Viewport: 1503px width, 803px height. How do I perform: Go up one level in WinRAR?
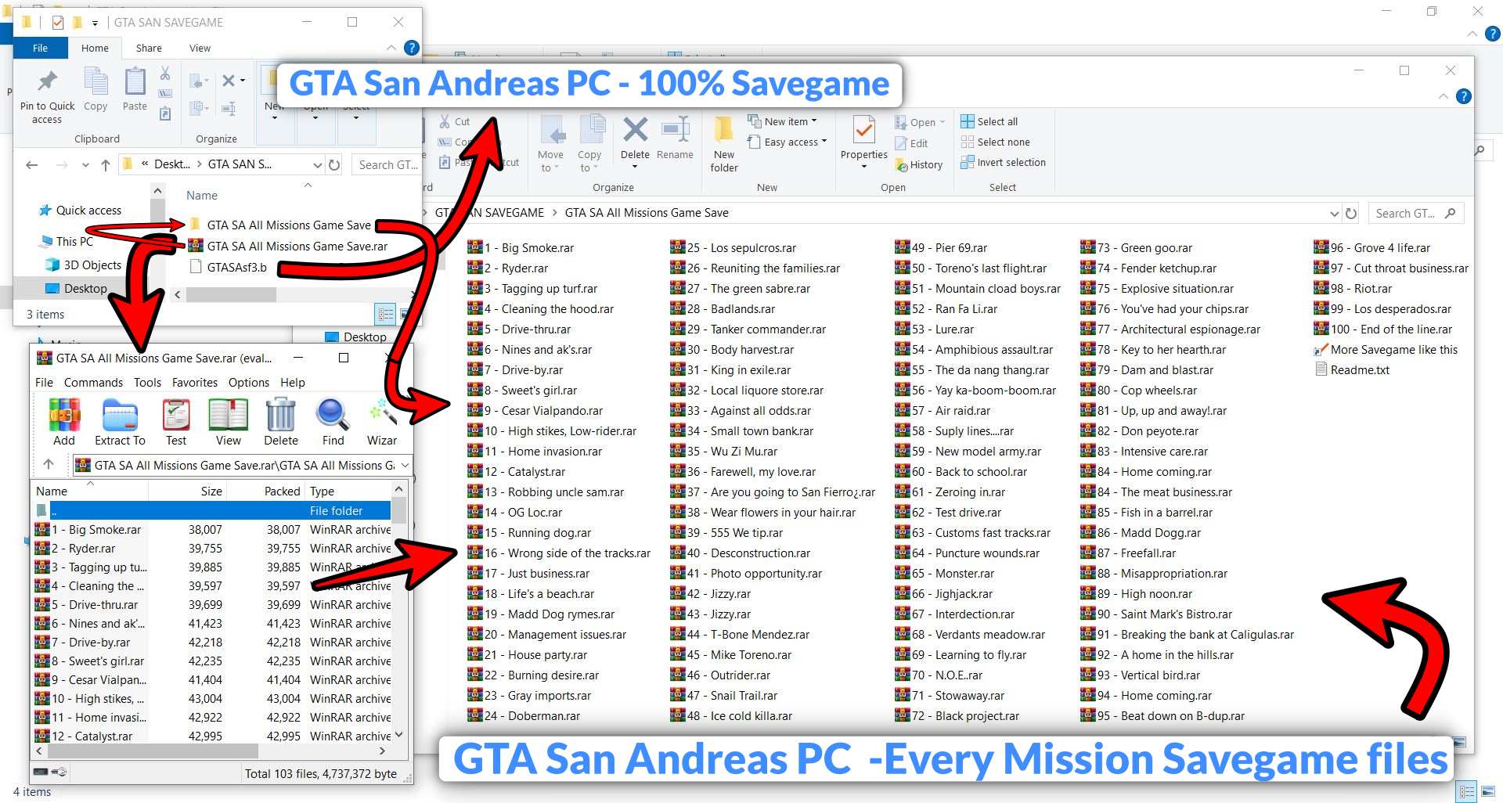49,464
